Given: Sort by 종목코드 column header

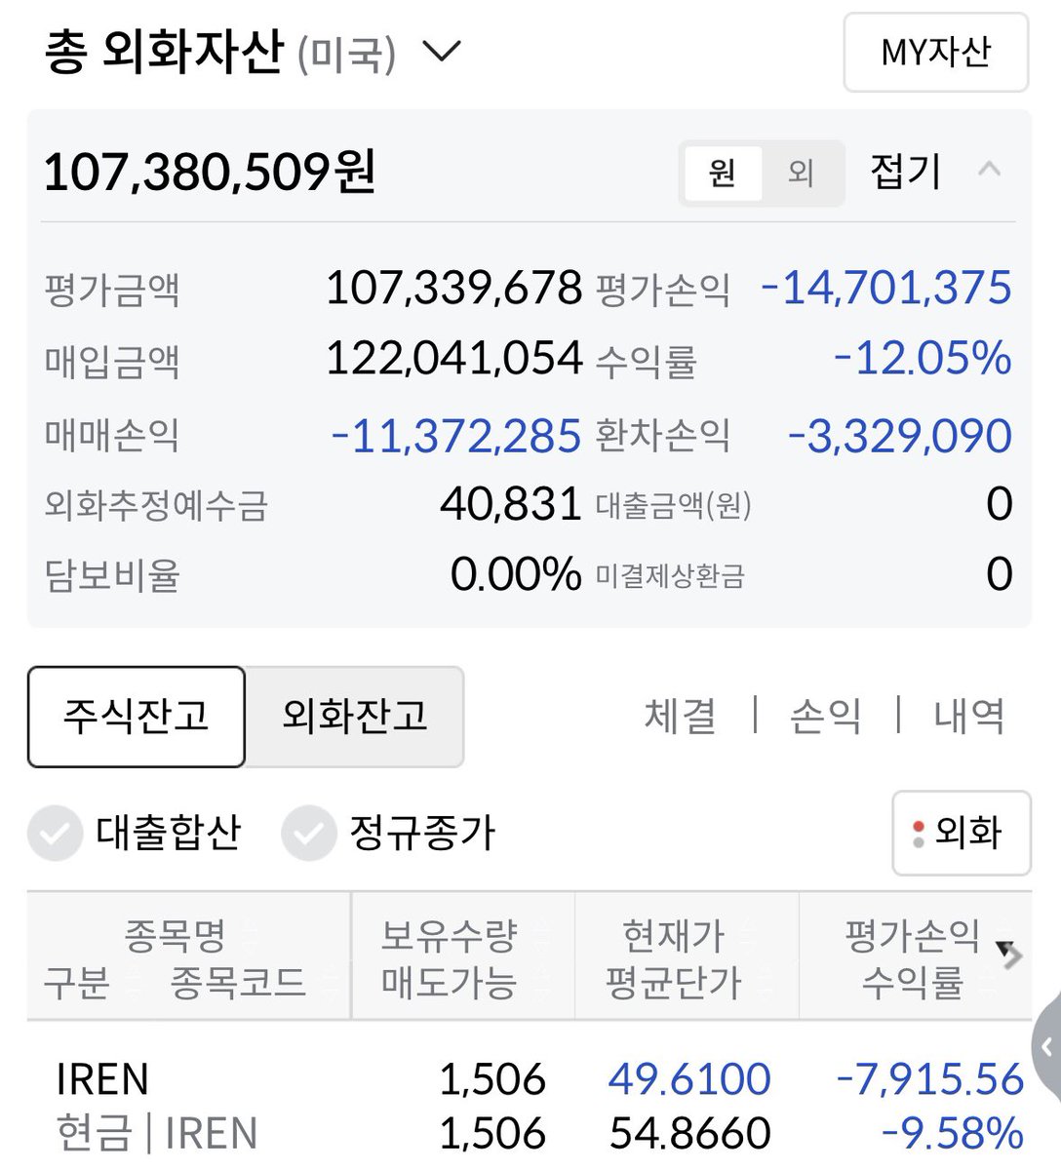Looking at the screenshot, I should pyautogui.click(x=238, y=982).
